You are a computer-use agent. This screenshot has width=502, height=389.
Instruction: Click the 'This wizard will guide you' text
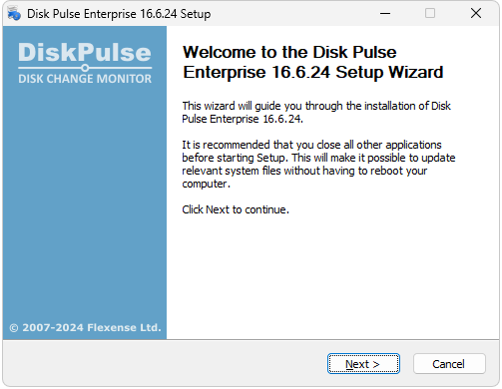[316, 113]
